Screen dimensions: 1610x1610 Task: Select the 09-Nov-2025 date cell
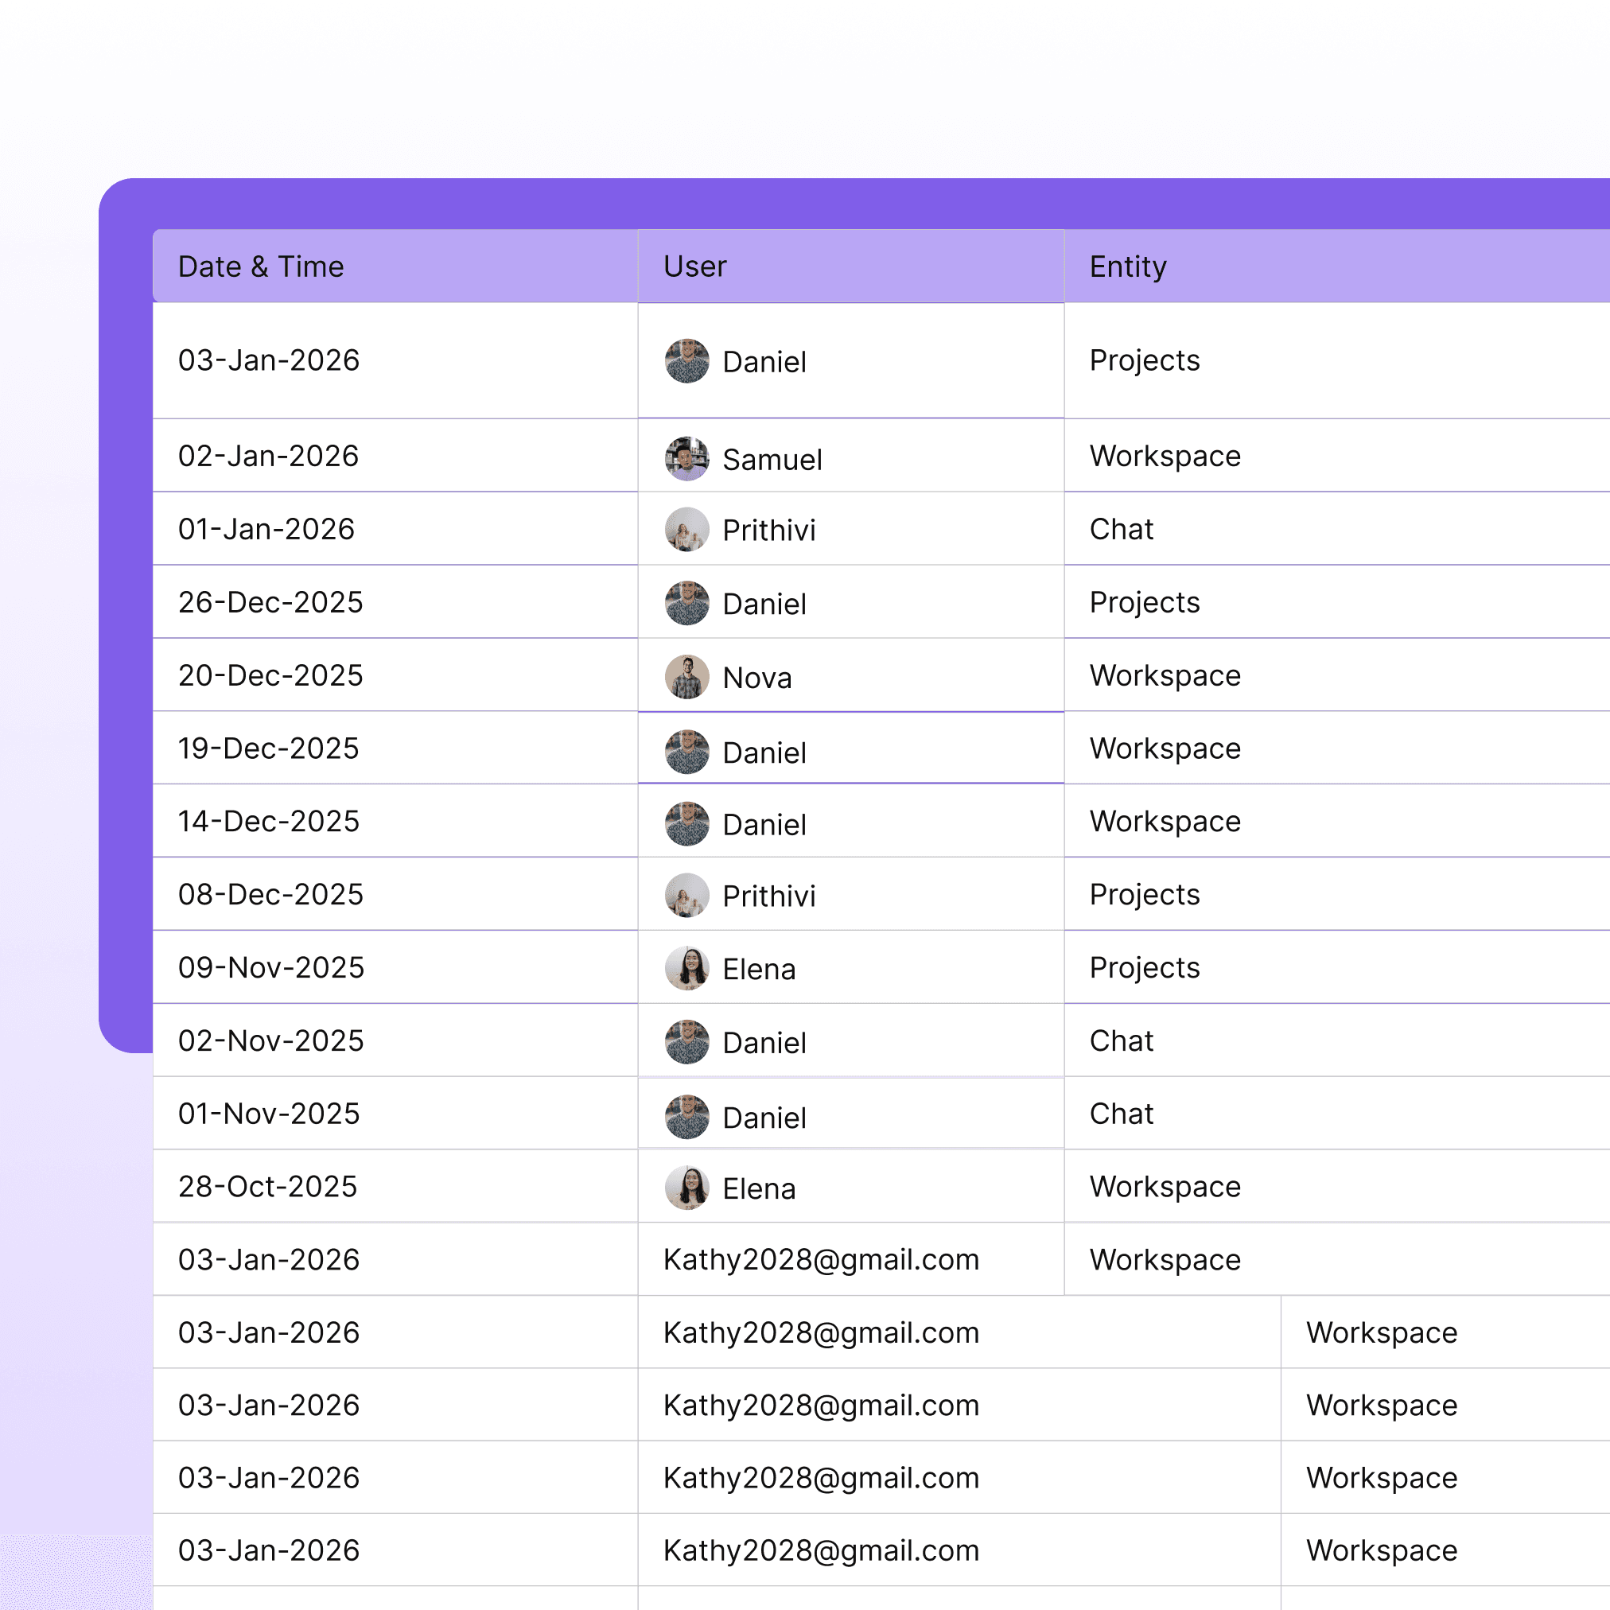coord(395,966)
